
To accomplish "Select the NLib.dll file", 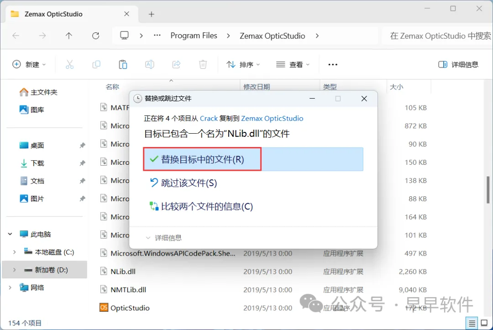I will [123, 271].
